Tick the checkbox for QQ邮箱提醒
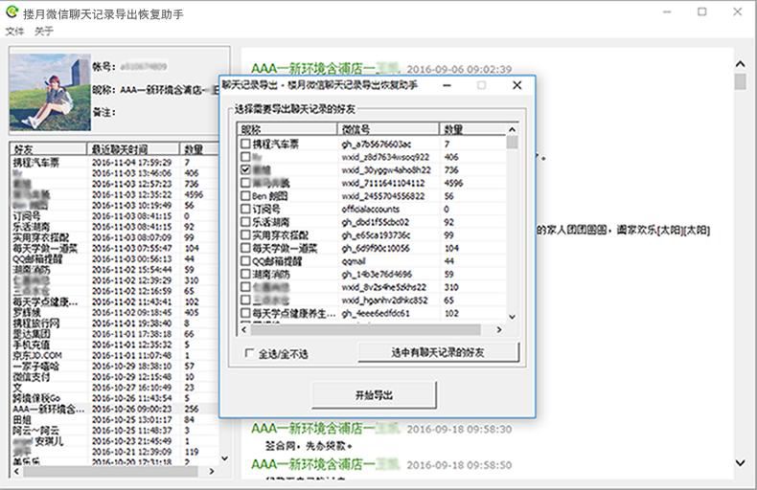This screenshot has height=490, width=757. tap(245, 261)
